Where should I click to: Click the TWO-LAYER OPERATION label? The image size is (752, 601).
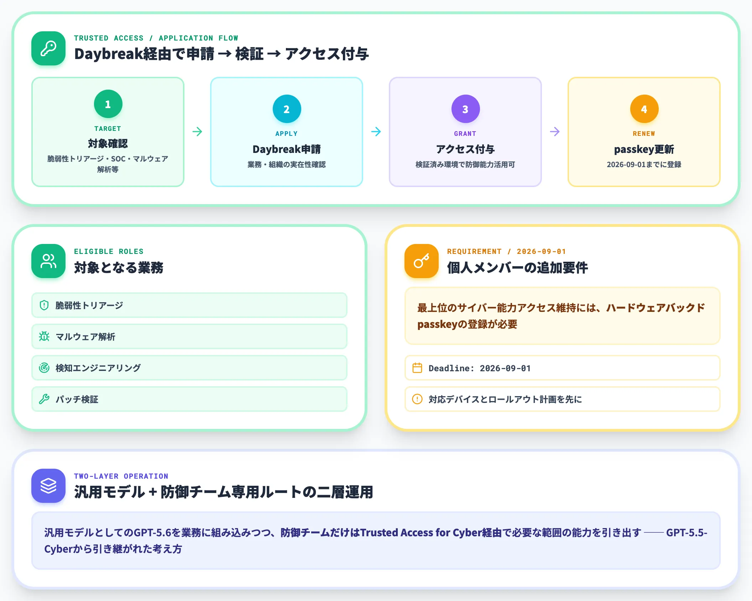click(121, 476)
